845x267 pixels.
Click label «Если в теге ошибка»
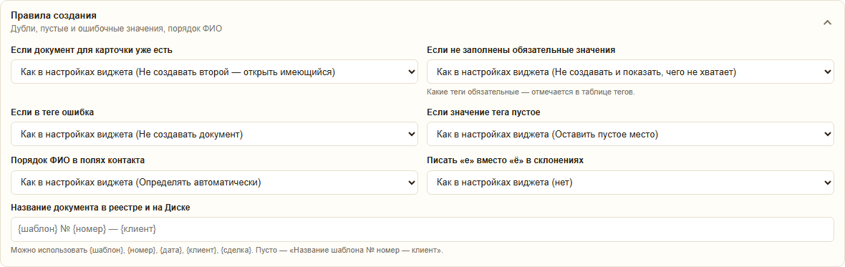coord(52,112)
